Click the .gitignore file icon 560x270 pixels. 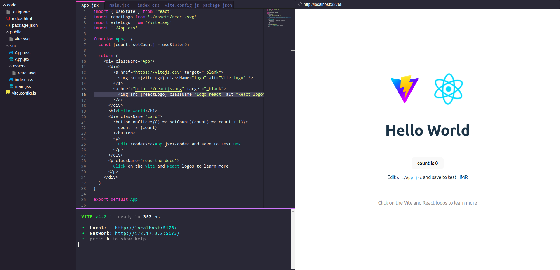pos(8,12)
